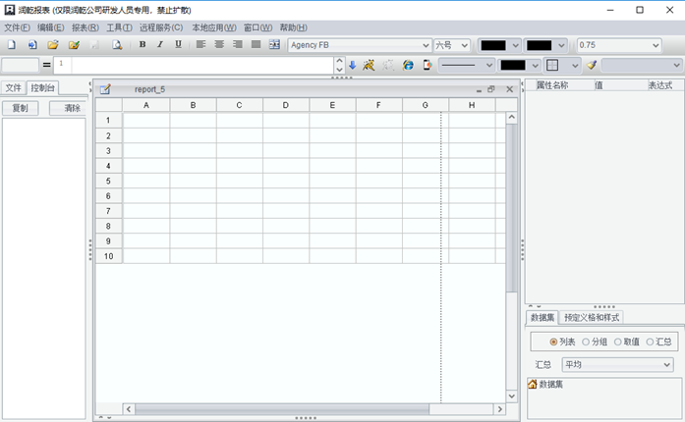Click the folder icon with green checkmark

pos(74,44)
